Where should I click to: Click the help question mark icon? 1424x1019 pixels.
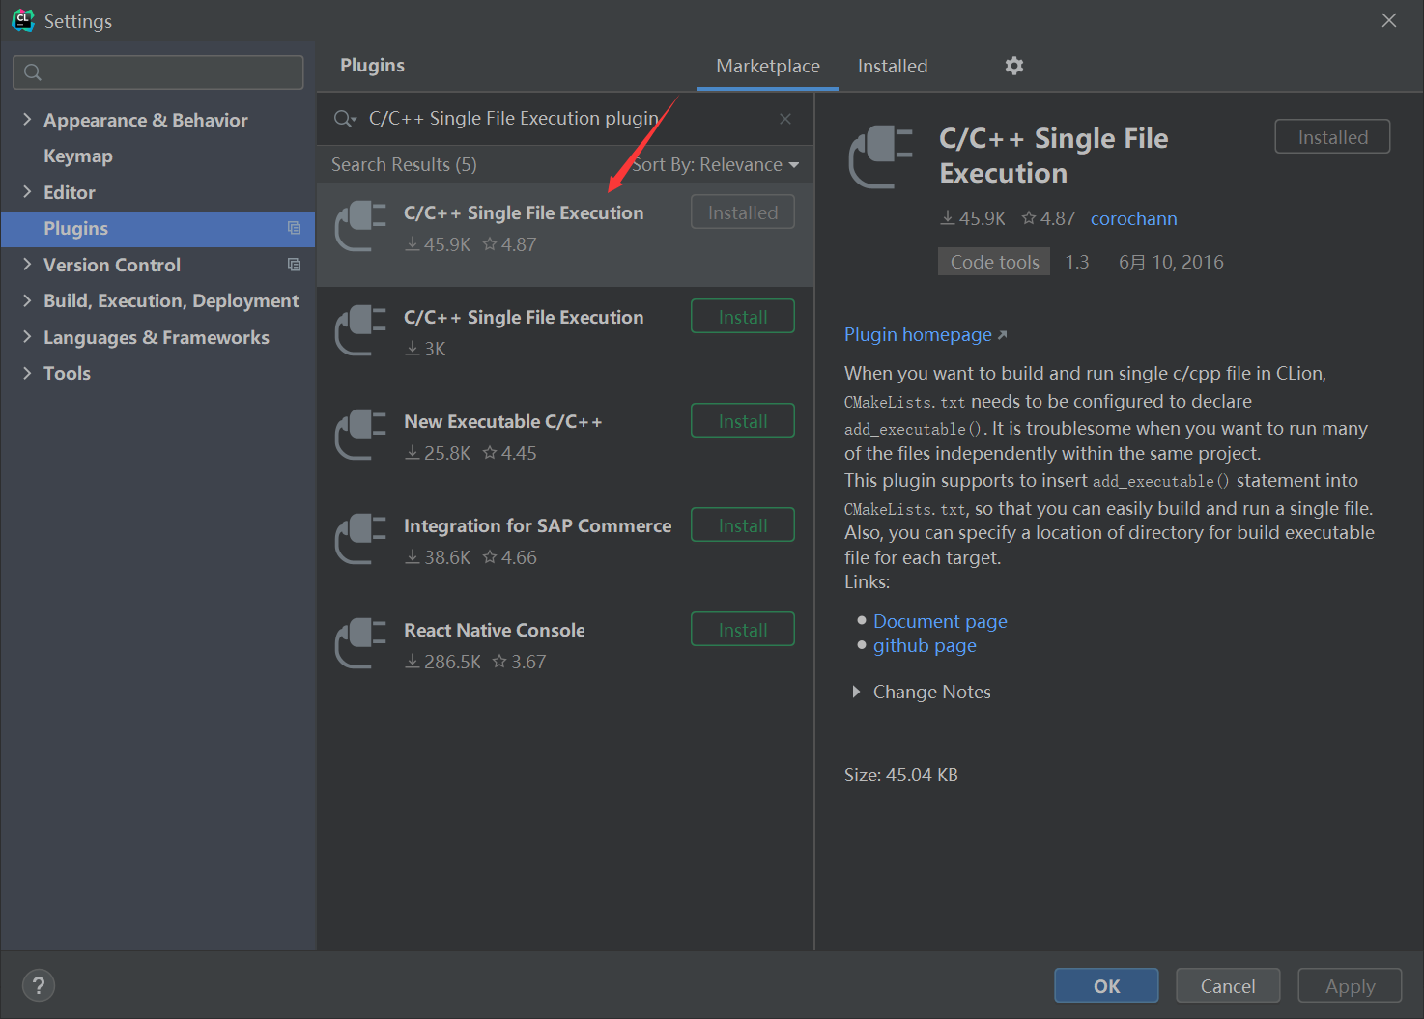[x=39, y=985]
